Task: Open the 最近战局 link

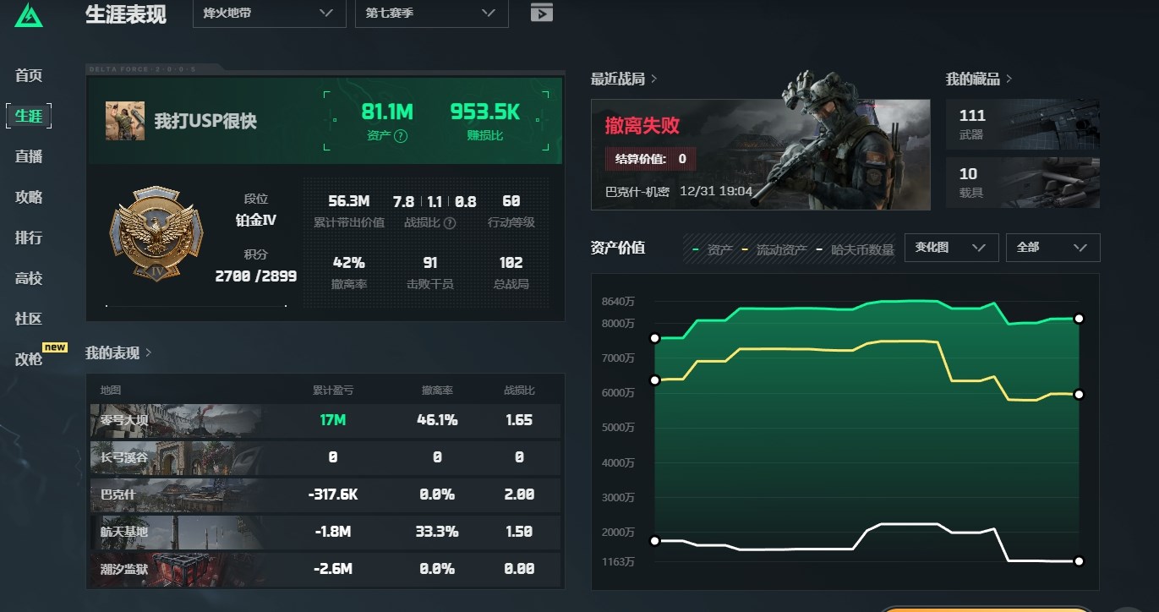Action: point(624,79)
